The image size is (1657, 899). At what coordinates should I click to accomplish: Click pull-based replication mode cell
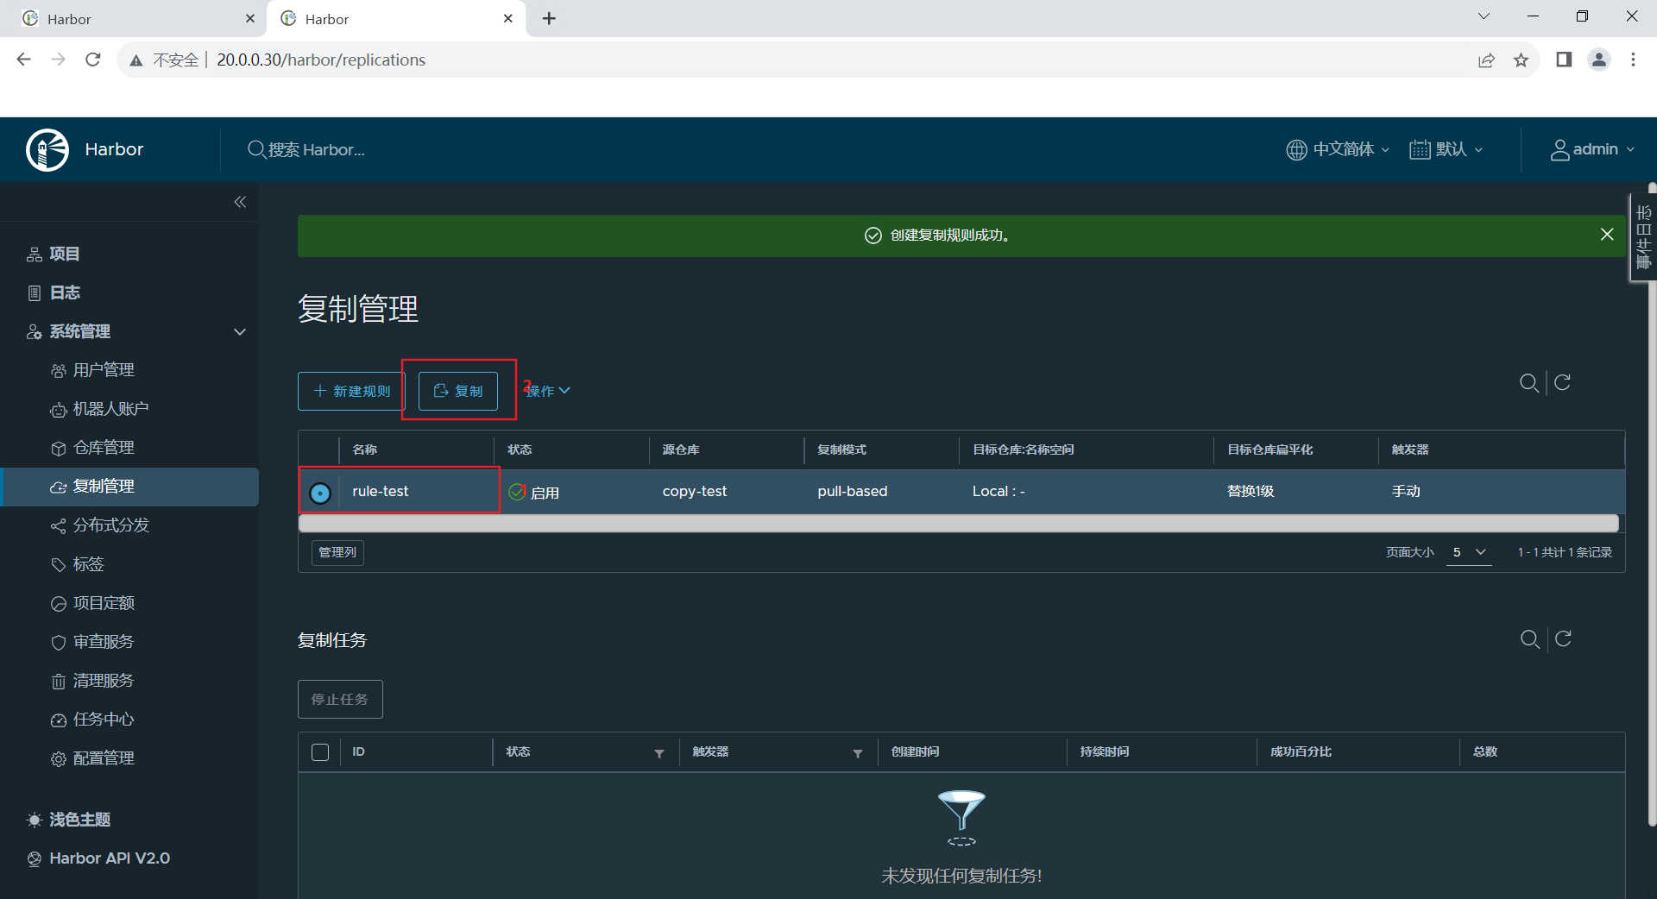[x=853, y=491]
